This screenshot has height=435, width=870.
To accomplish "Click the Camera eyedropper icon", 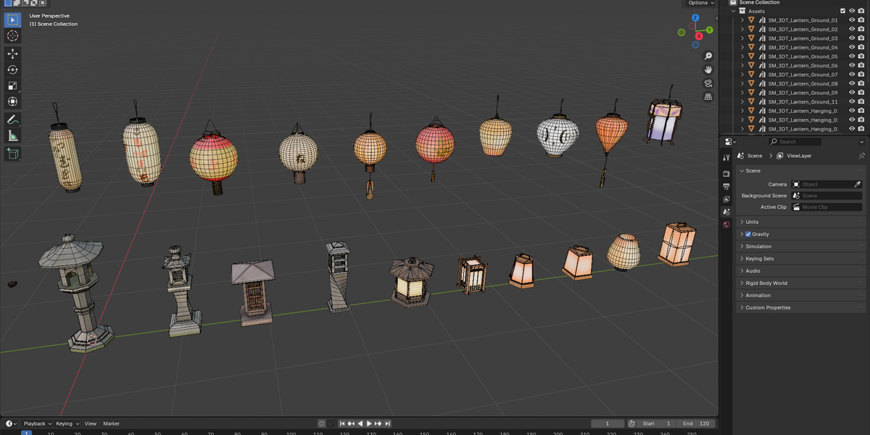I will [x=858, y=184].
